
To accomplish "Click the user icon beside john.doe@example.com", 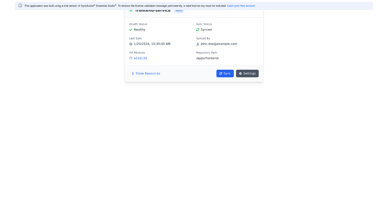I will point(198,44).
